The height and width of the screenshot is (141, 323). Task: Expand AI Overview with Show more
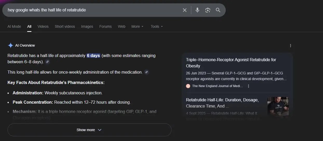click(90, 130)
